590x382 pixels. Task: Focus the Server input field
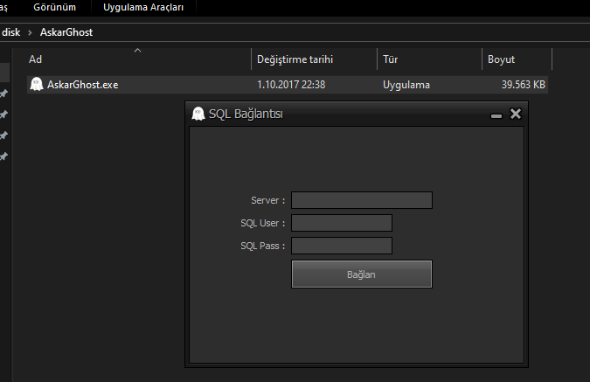pos(362,200)
